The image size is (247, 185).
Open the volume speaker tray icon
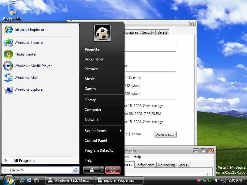click(216, 180)
